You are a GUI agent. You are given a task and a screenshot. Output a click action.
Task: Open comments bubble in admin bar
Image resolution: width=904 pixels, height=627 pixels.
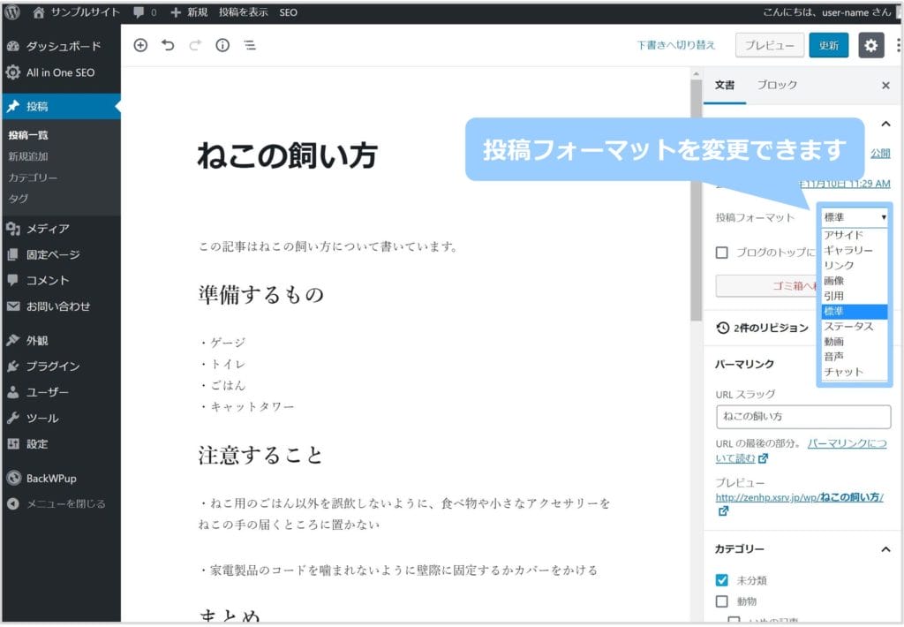tap(144, 12)
